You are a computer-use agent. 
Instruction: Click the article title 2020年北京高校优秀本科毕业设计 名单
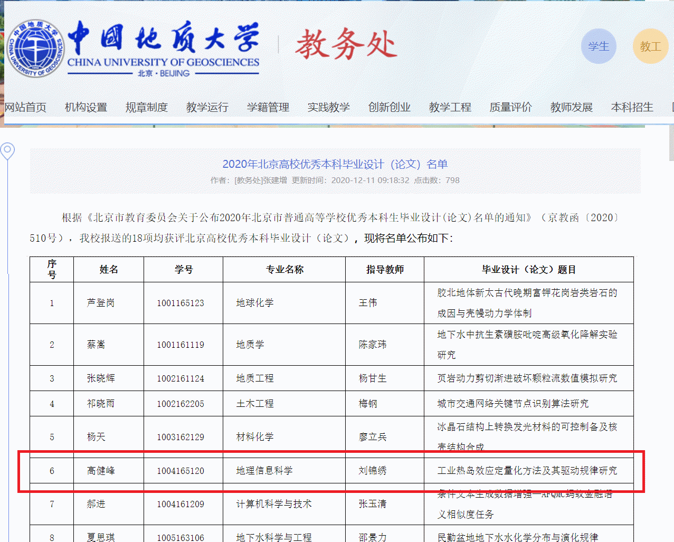coord(335,164)
